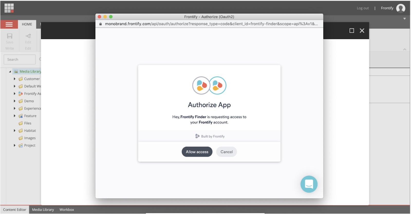411x215 pixels.
Task: Expand the Default We folder
Action: pyautogui.click(x=15, y=86)
